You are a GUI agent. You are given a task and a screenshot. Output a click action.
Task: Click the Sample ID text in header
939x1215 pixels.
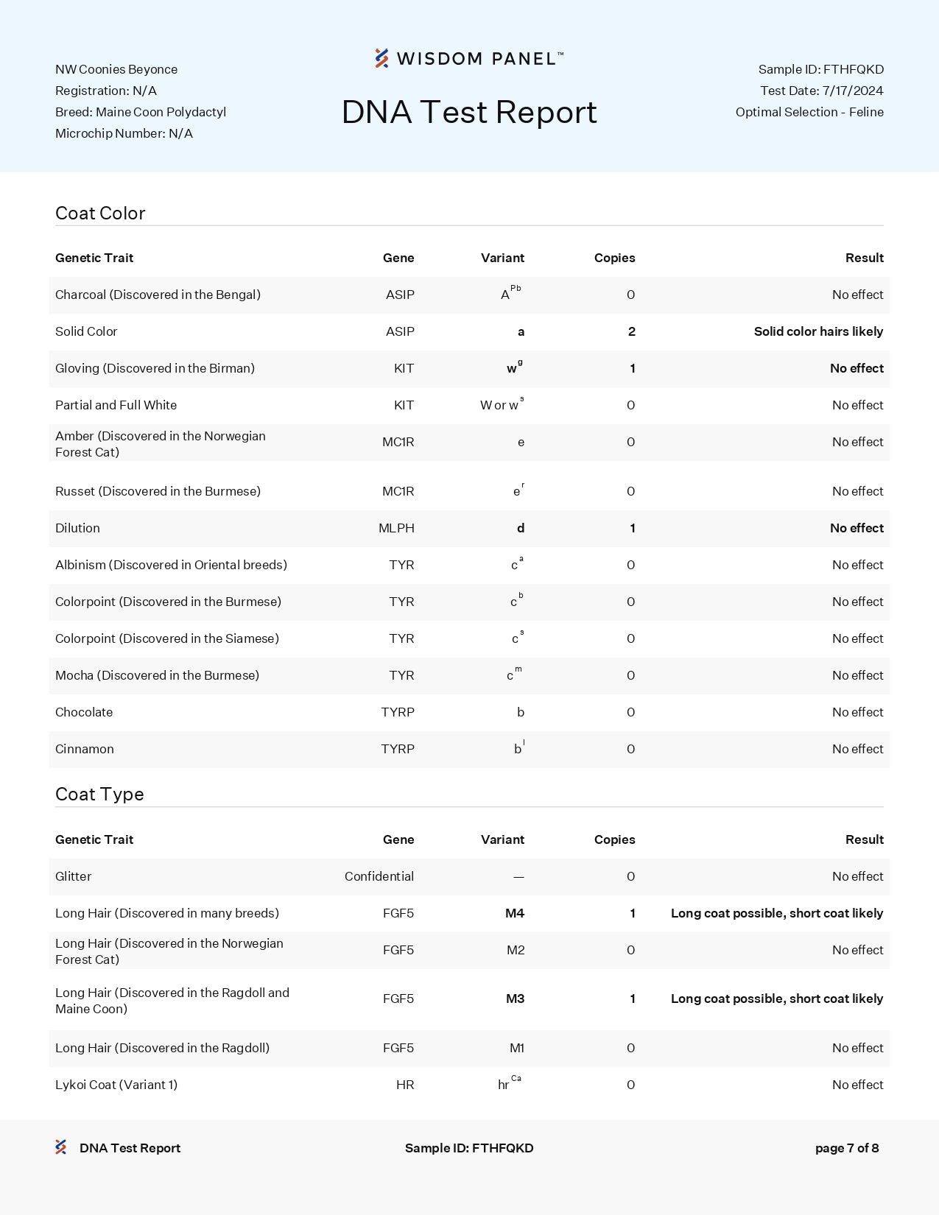[820, 69]
